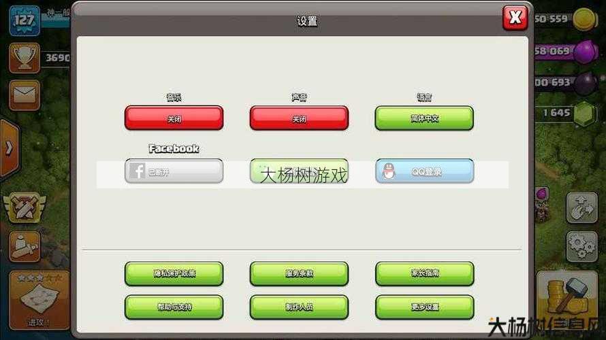Image resolution: width=606 pixels, height=340 pixels.
Task: Click the layout editor hand icon
Action: tap(582, 208)
